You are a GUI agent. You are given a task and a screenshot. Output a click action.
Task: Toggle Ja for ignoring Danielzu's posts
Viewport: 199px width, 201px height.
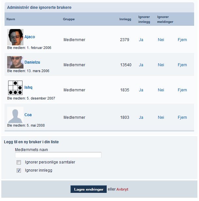point(141,65)
